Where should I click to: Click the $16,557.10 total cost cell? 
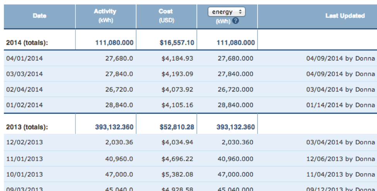[x=177, y=43]
